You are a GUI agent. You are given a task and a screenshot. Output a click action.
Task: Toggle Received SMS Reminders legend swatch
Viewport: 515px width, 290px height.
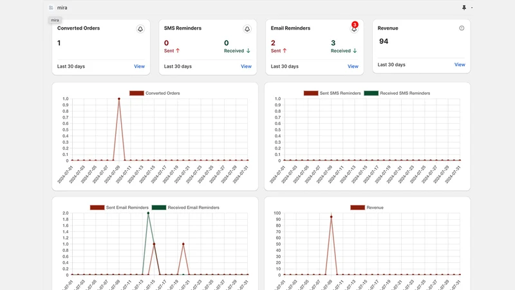point(371,93)
